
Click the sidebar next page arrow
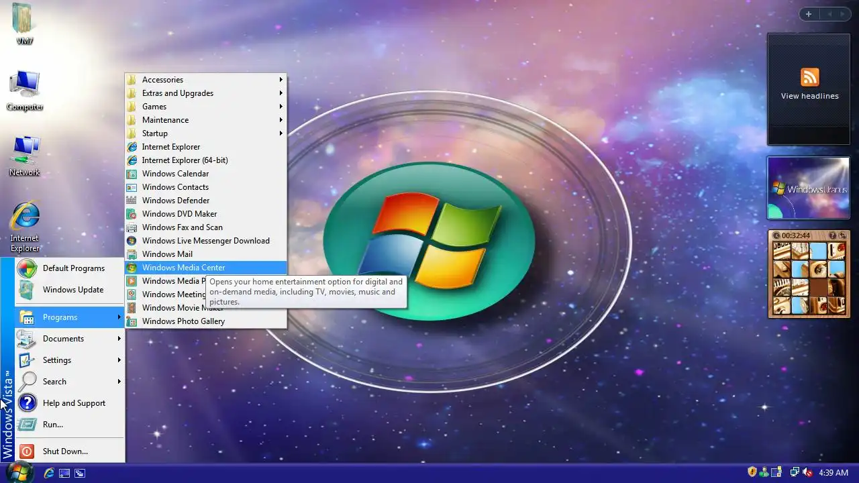point(841,14)
